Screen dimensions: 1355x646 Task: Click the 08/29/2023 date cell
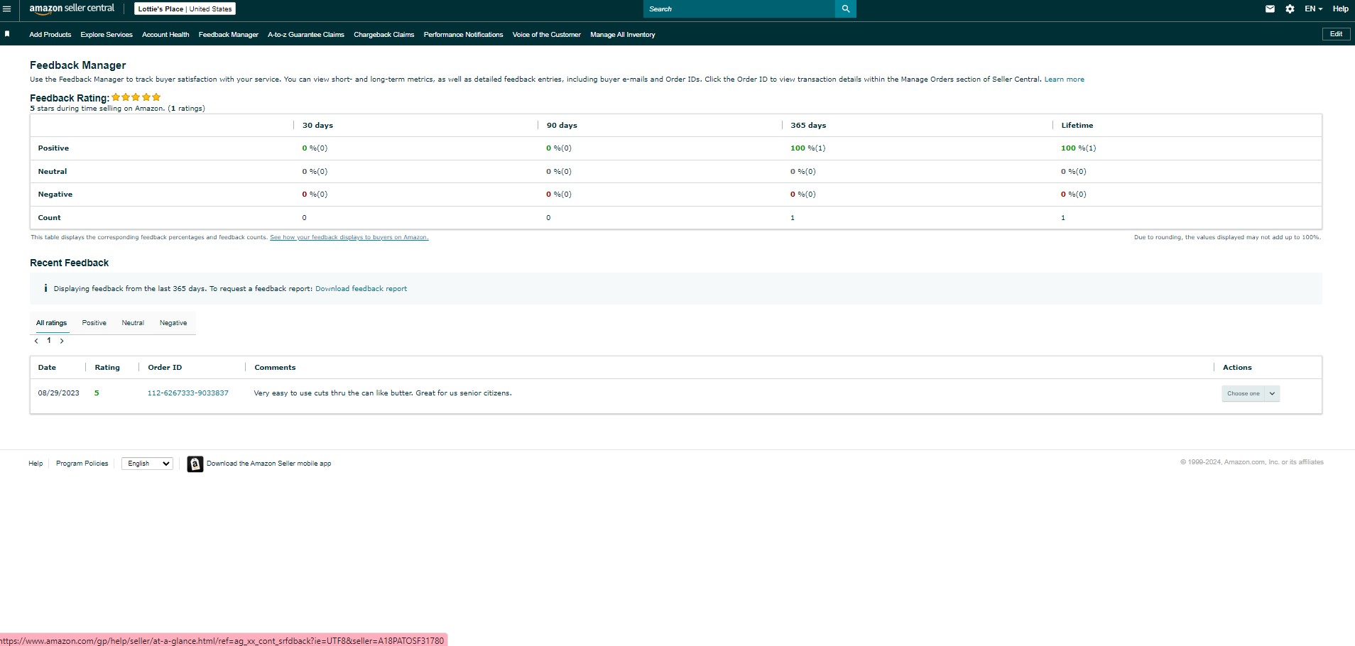(x=59, y=393)
